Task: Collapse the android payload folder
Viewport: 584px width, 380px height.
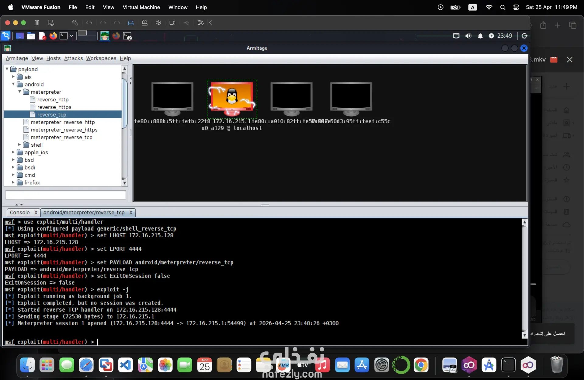Action: [13, 84]
